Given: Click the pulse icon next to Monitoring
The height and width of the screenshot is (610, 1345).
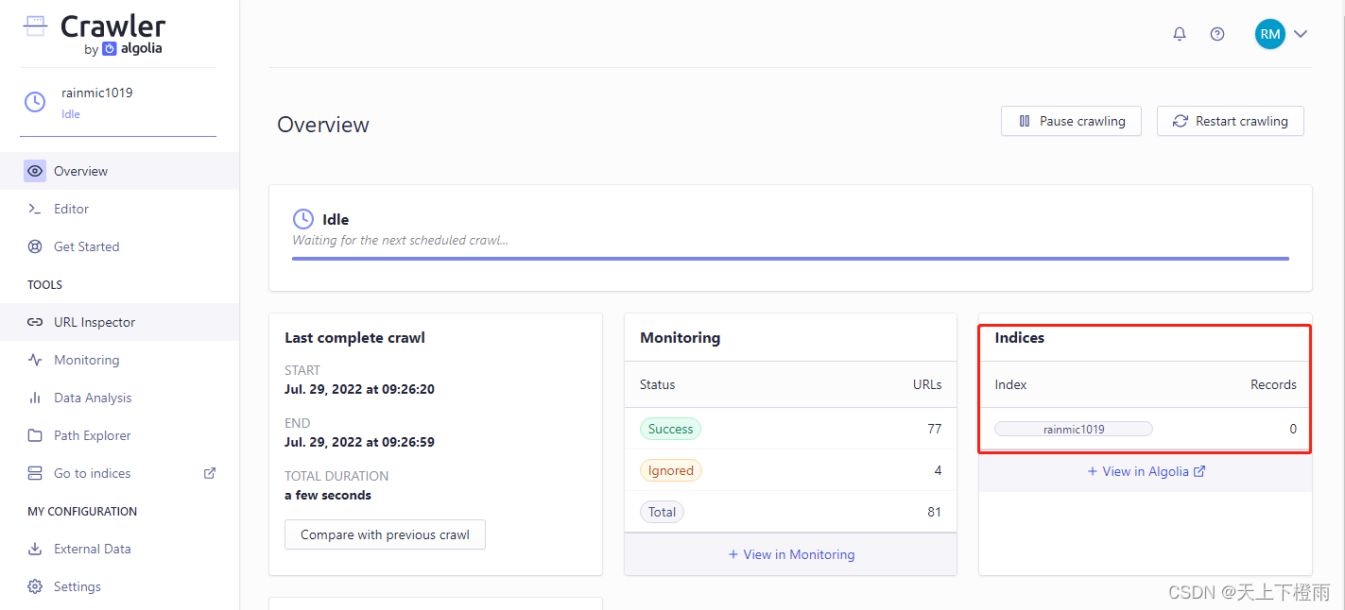Looking at the screenshot, I should pyautogui.click(x=35, y=360).
